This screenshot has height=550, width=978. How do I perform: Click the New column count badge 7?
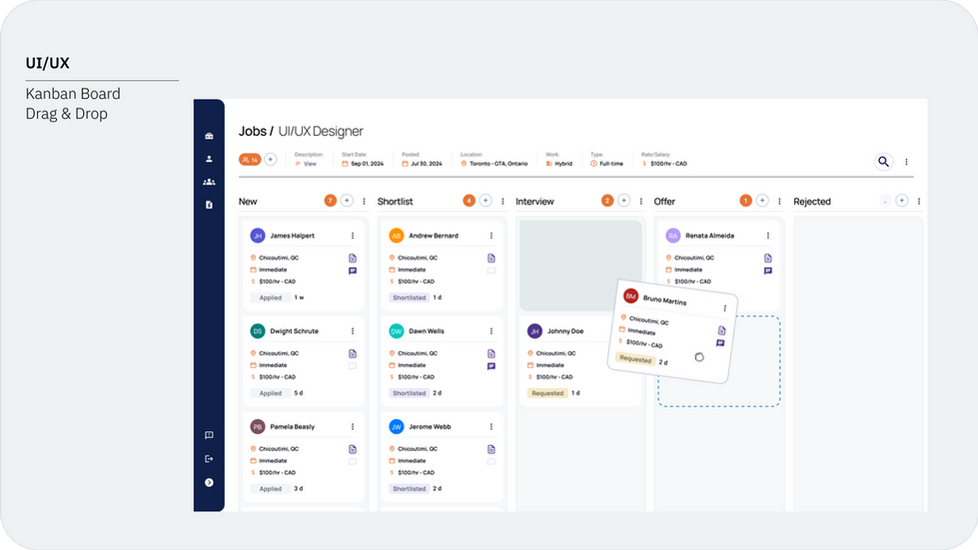[x=330, y=201]
